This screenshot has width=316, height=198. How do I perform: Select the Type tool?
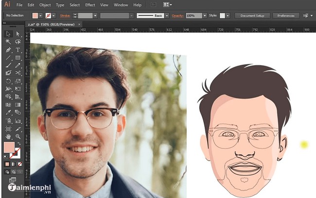pos(18,50)
